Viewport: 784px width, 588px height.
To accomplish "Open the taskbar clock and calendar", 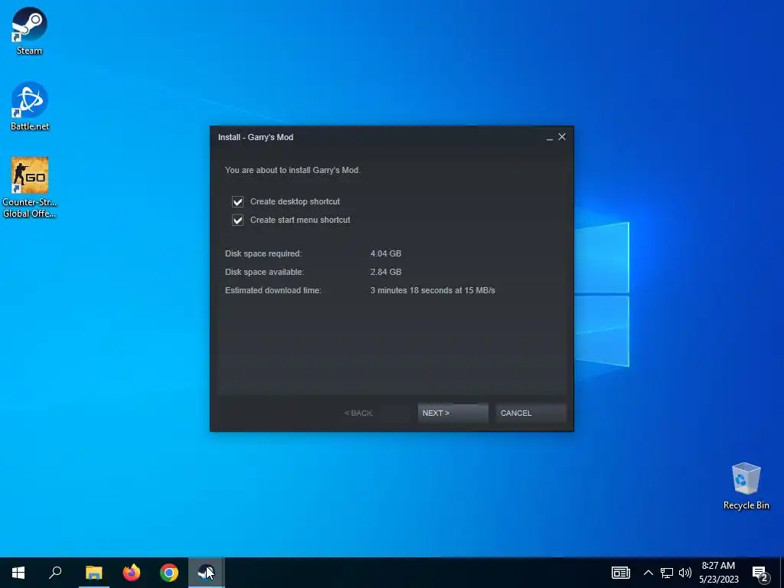I will 718,573.
